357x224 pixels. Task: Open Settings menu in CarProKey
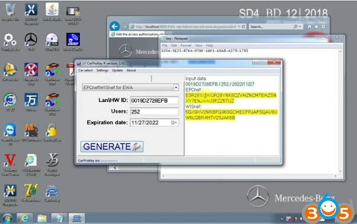[x=102, y=70]
